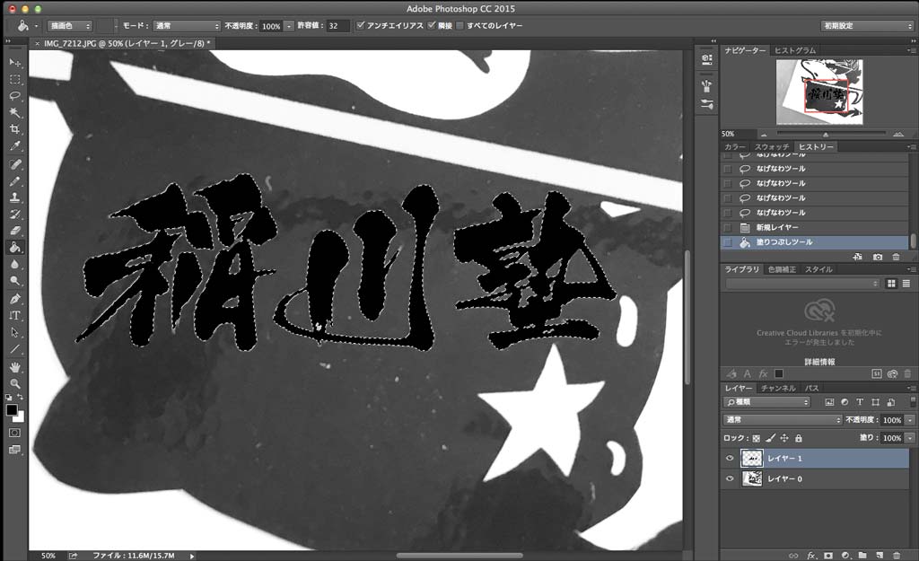
Task: Select the Dodge tool
Action: (x=14, y=281)
